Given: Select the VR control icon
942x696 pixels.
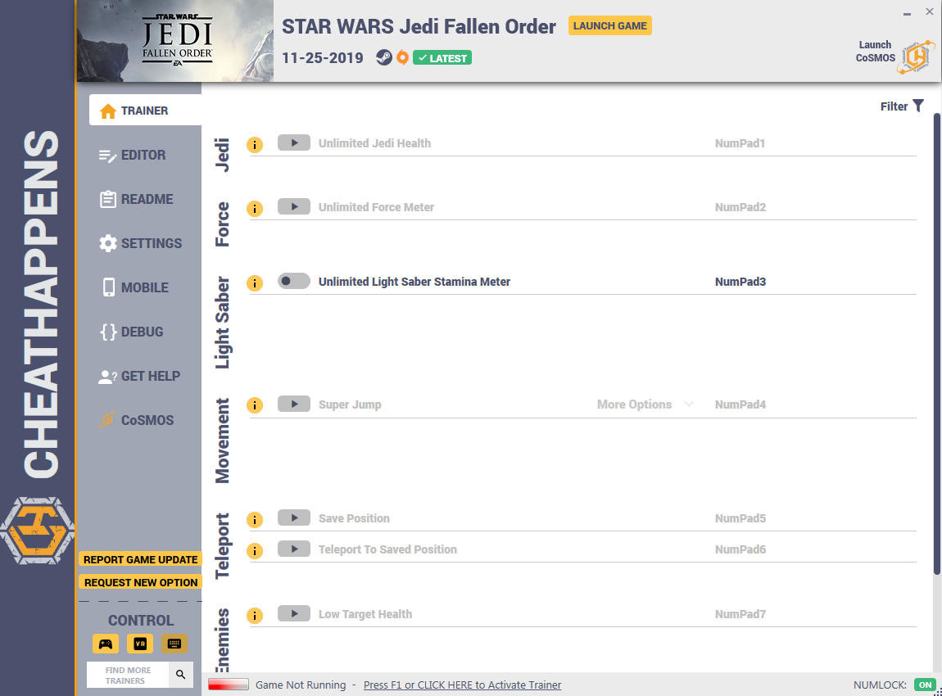Looking at the screenshot, I should (140, 644).
